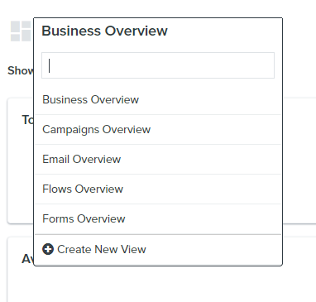The image size is (316, 302).
Task: Choose the Campaigns Overview view
Action: tap(158, 129)
